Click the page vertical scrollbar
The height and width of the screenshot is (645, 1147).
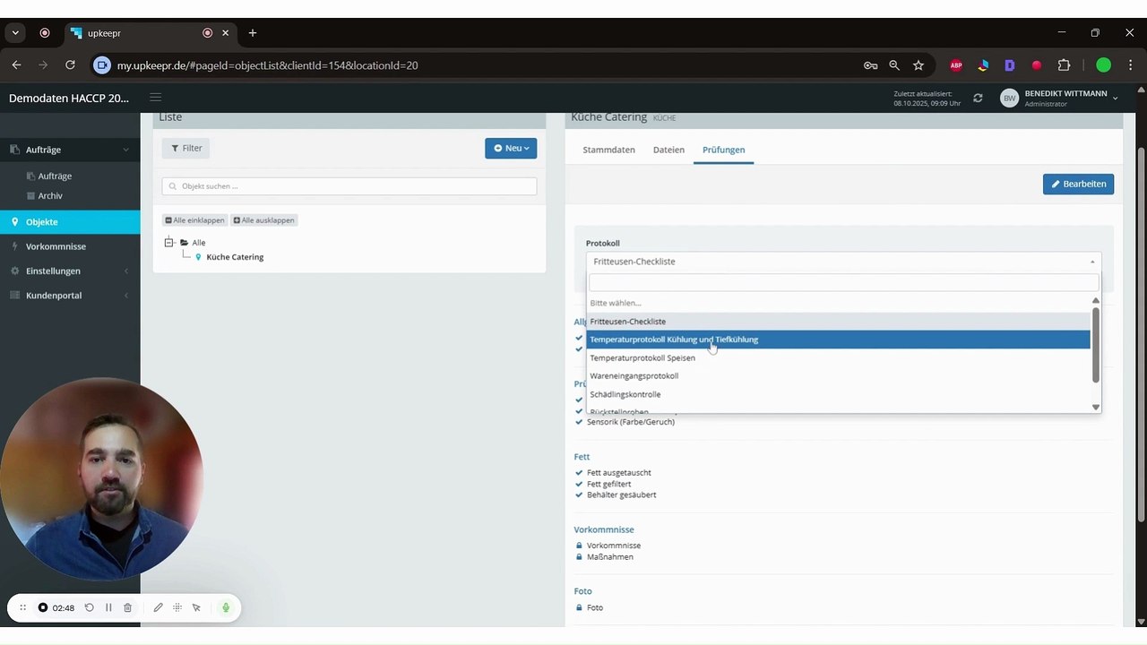(1141, 336)
